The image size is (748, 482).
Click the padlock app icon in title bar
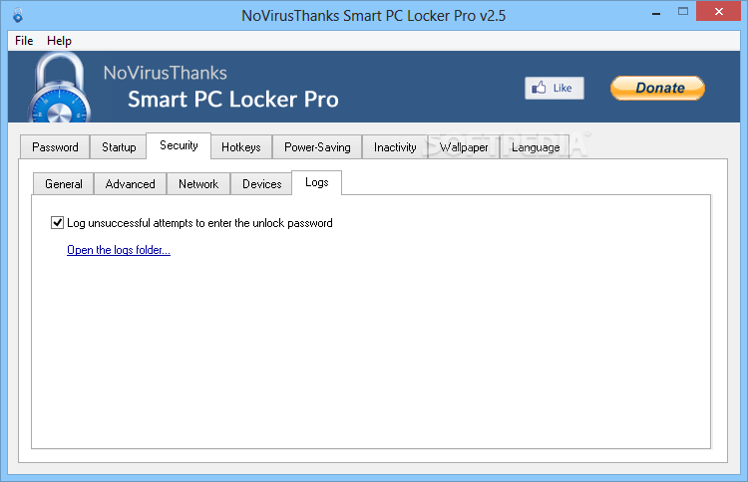coord(18,15)
